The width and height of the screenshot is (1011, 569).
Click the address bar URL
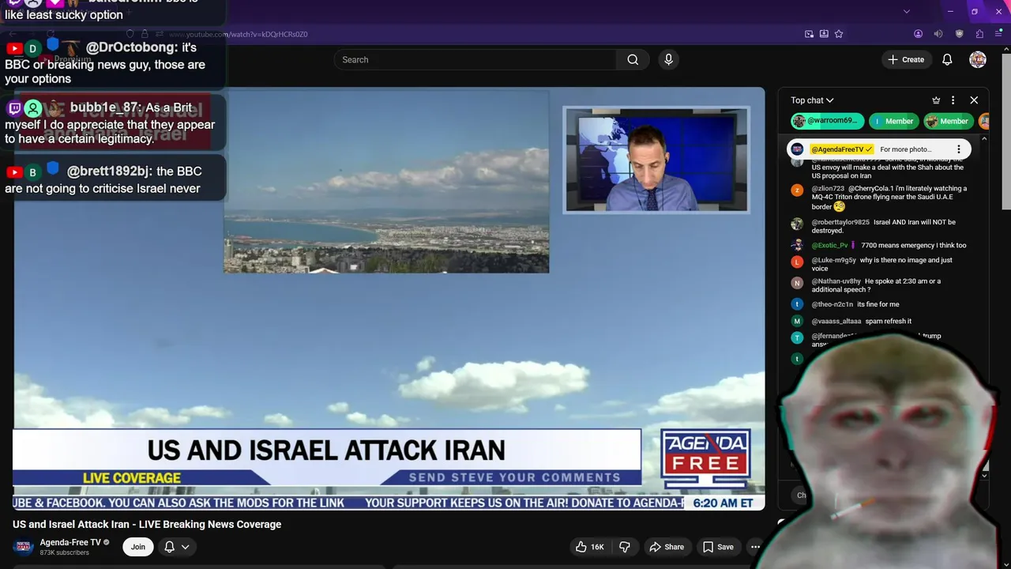tap(238, 34)
